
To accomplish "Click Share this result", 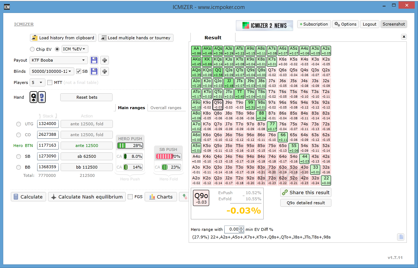I will coord(306,192).
